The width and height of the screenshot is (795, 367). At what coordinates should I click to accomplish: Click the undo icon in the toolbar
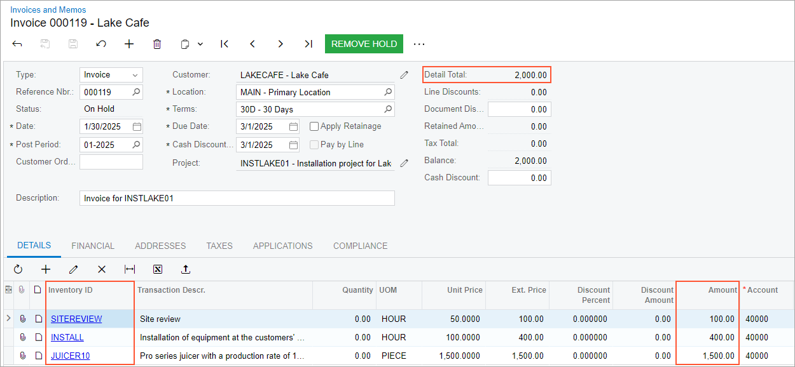[x=101, y=44]
